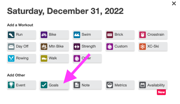
Task: Open Goals with the checkmark icon
Action: click(54, 85)
